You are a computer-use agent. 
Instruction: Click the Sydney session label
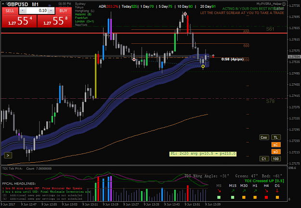click(x=80, y=4)
